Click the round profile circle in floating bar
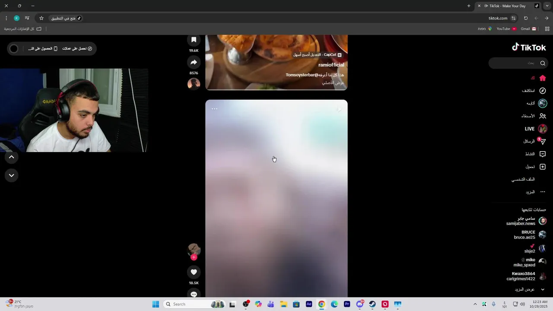Viewport: 553px width, 311px height. coord(14,48)
